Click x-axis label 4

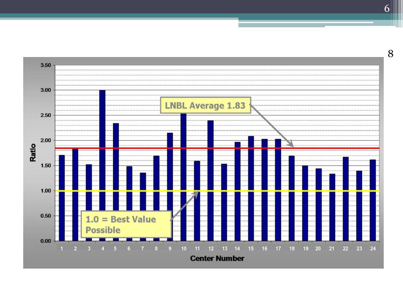103,249
